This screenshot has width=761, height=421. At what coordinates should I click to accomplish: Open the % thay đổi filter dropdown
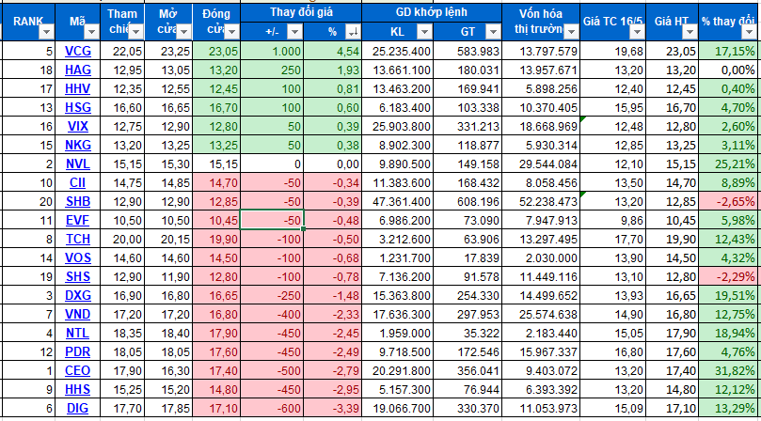tap(748, 32)
